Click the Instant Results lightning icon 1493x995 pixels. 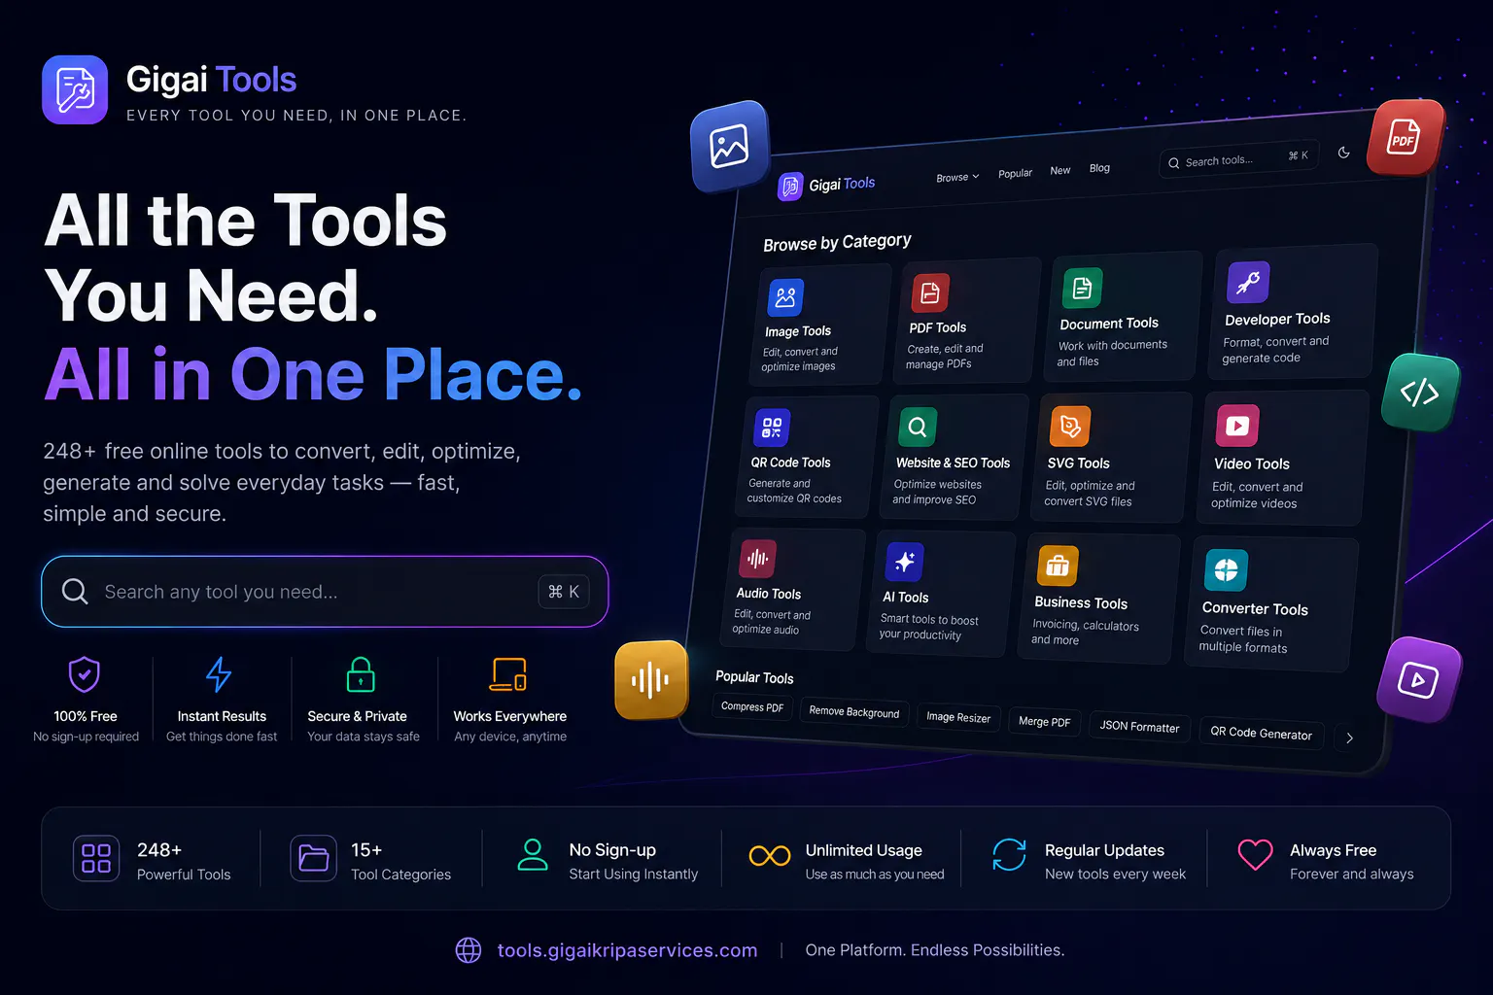pos(220,674)
